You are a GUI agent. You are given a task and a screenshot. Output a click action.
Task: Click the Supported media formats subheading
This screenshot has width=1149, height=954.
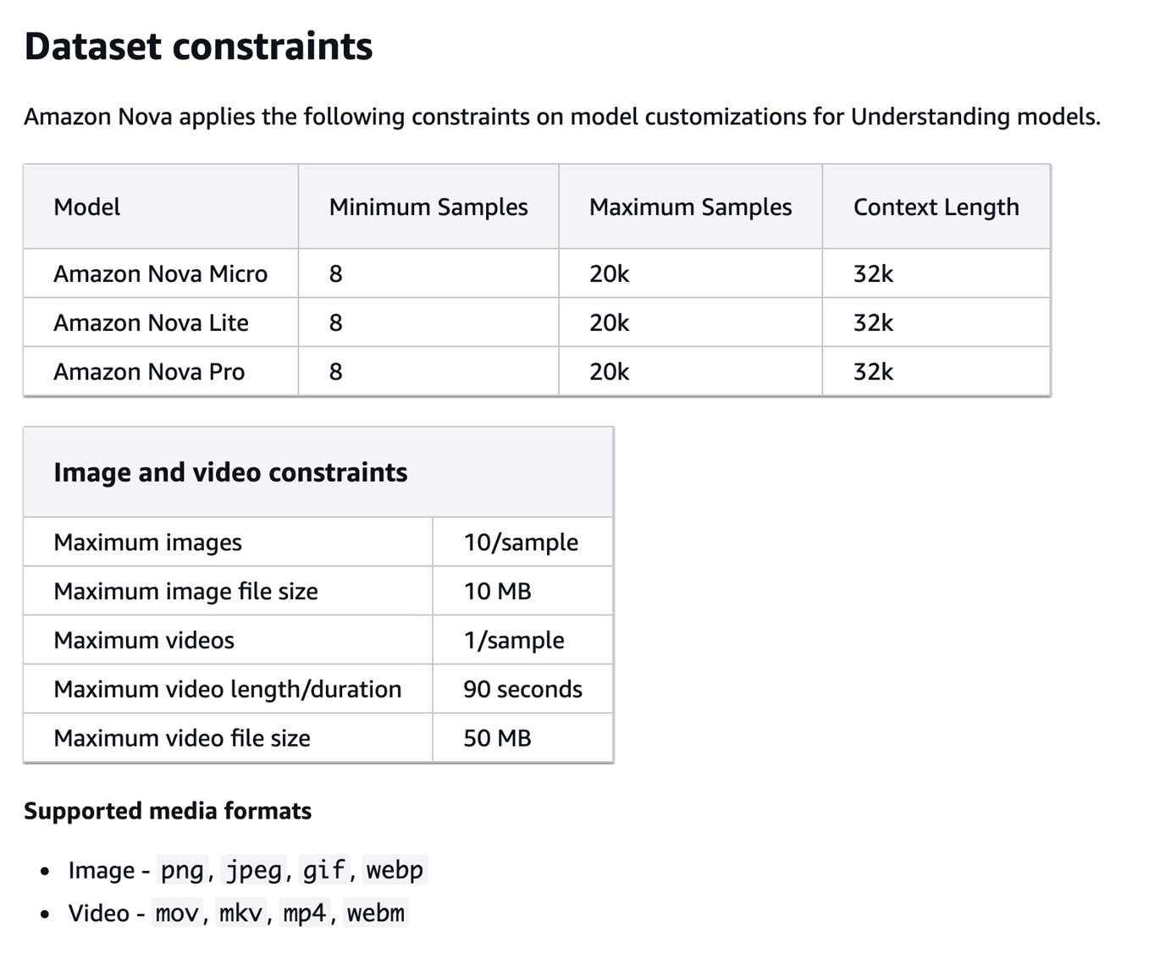(x=168, y=811)
